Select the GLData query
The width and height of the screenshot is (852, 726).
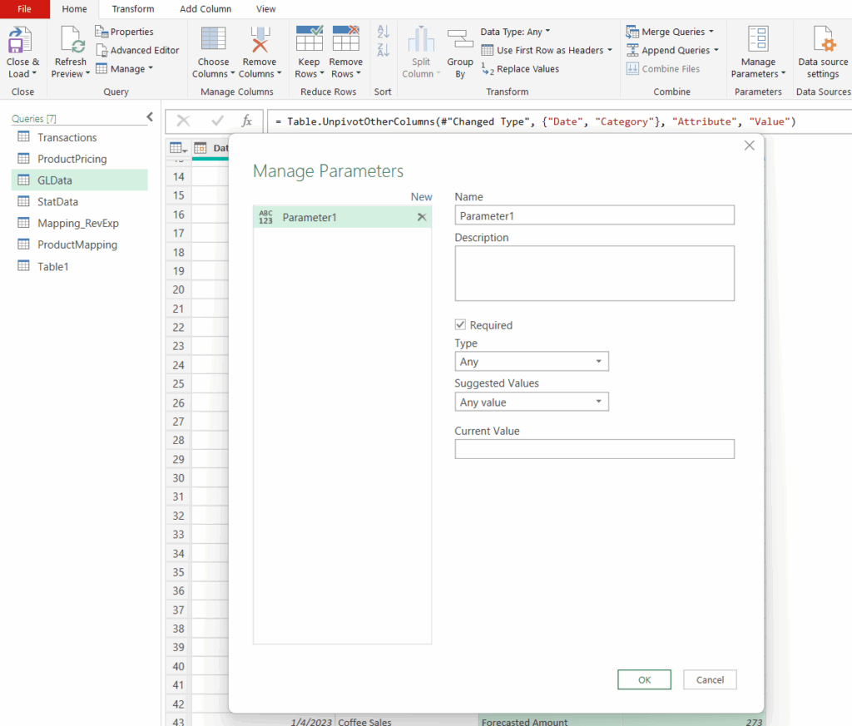coord(79,180)
